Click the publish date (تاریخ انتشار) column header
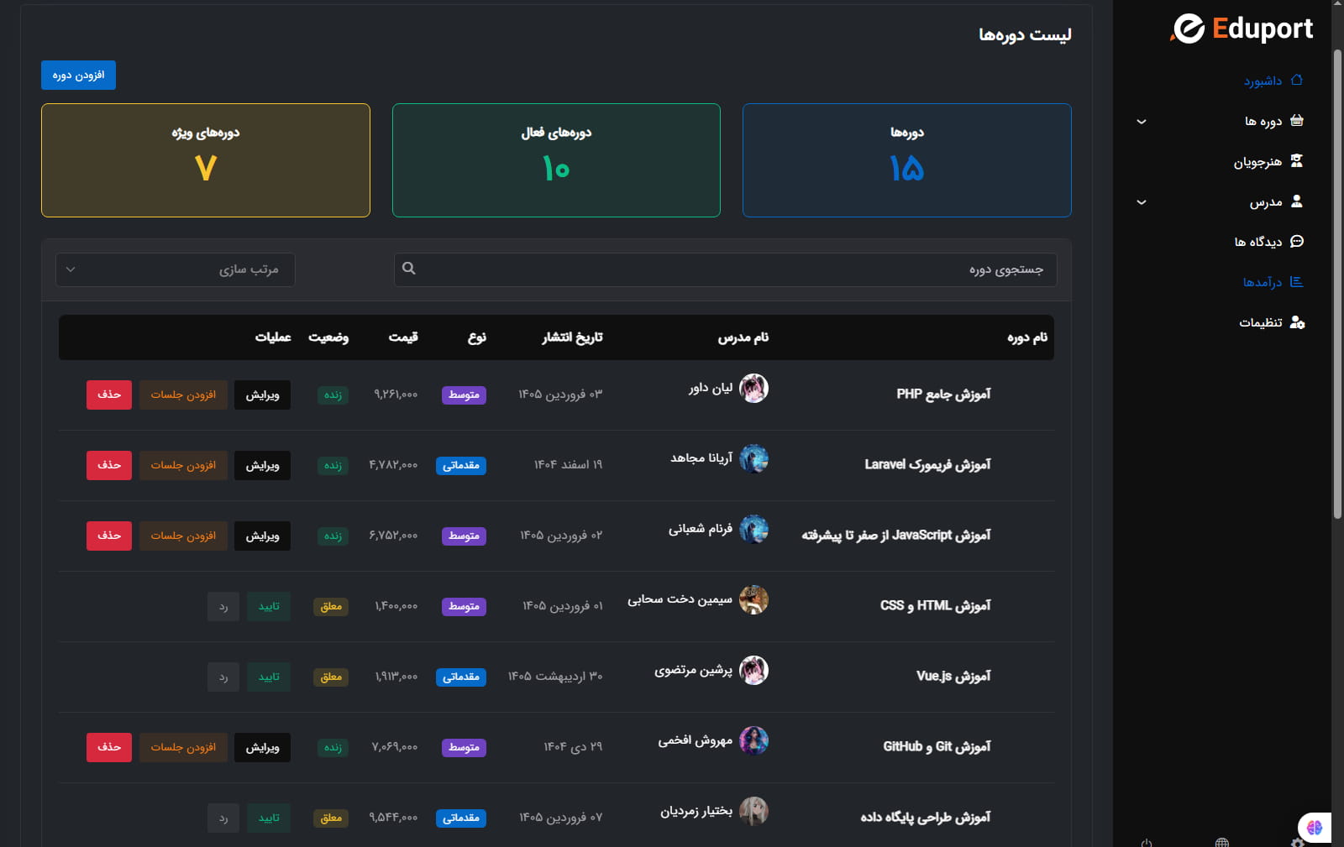 [572, 337]
